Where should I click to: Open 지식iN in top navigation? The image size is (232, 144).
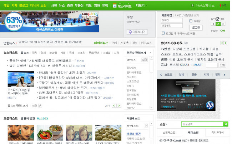click(34, 5)
